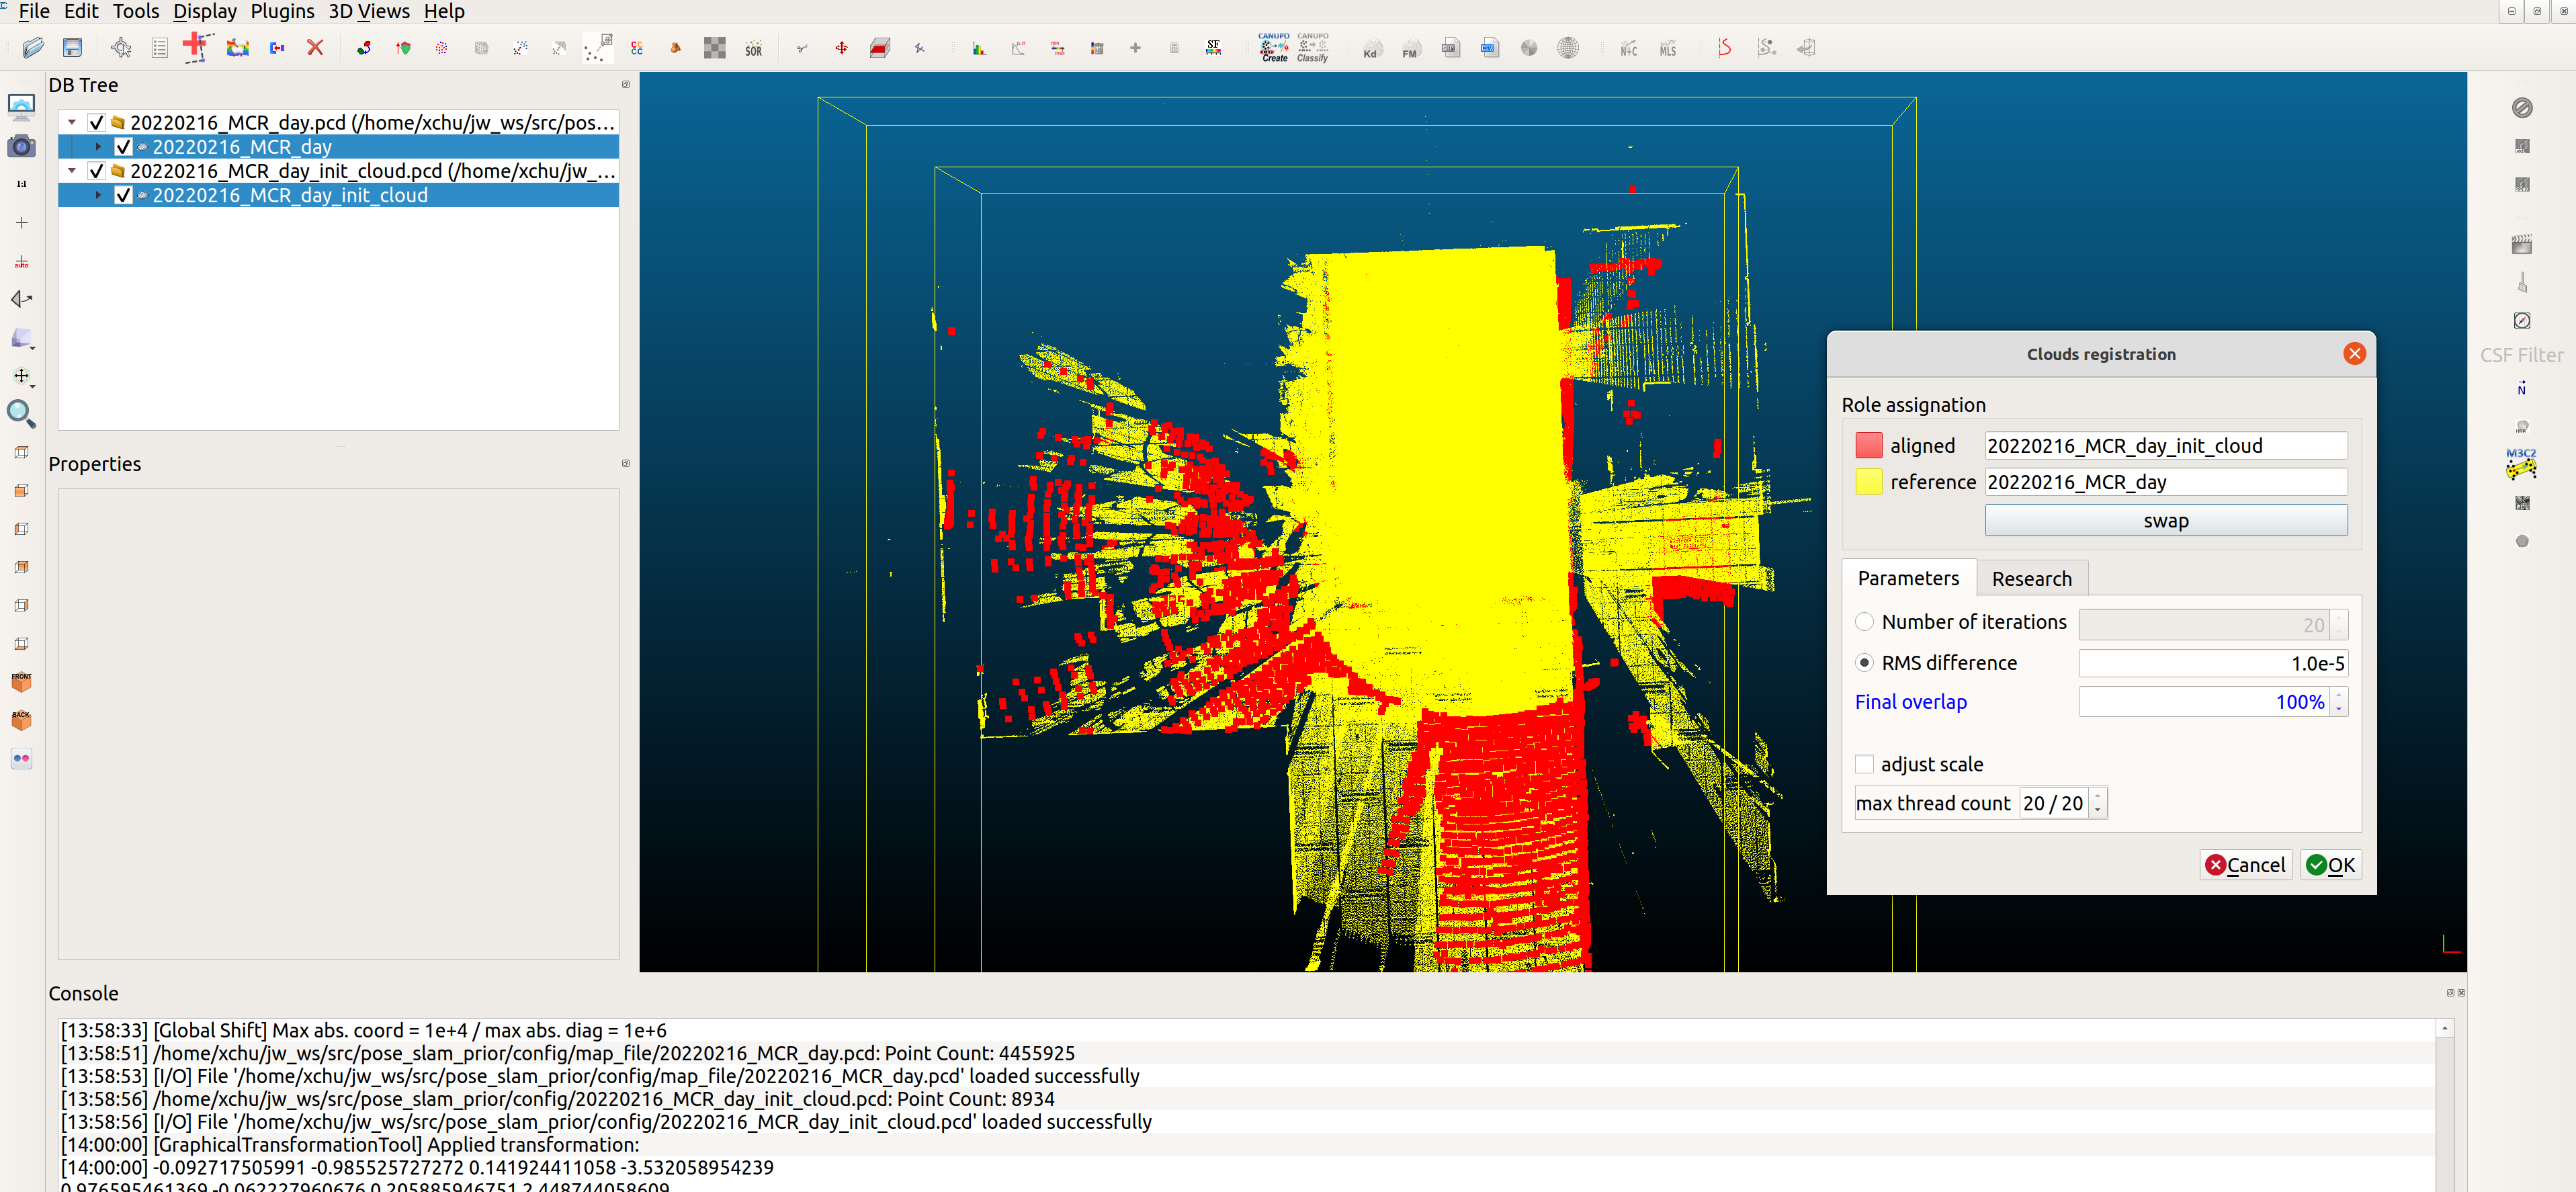Uncheck the 20220216_MCR_day_init_cloud cloud checkbox
The image size is (2576, 1192).
(124, 196)
